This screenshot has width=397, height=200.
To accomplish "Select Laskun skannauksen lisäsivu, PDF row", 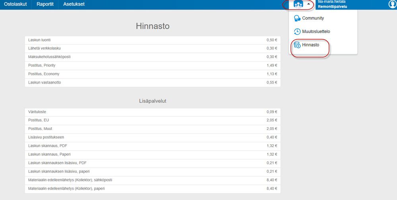I will point(153,163).
